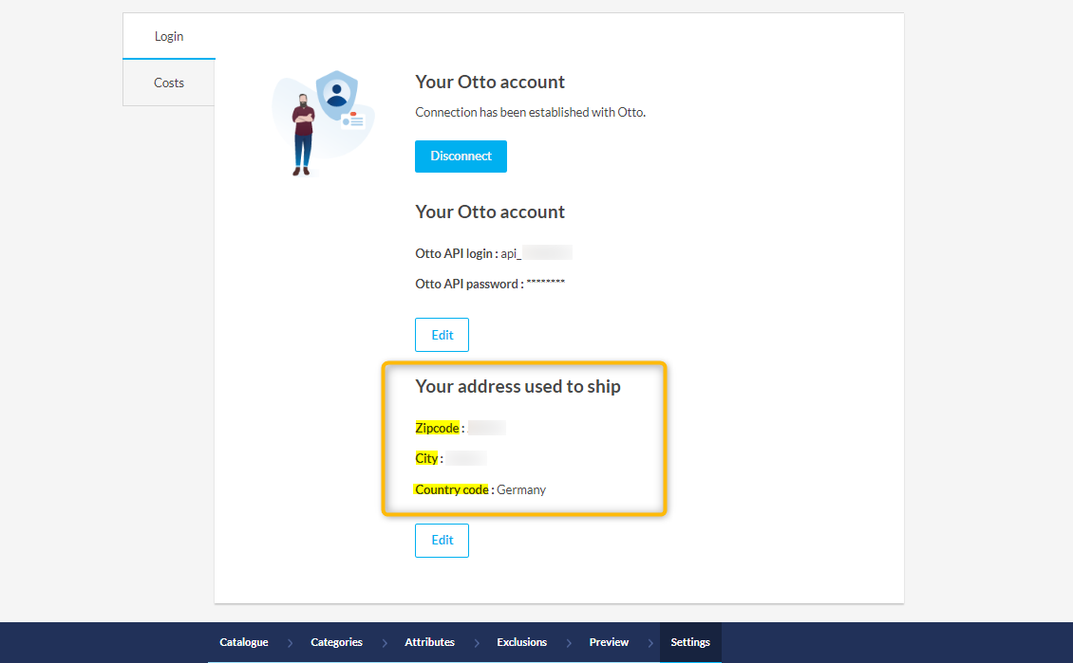Select the Germany country code value
1073x663 pixels.
coord(521,489)
